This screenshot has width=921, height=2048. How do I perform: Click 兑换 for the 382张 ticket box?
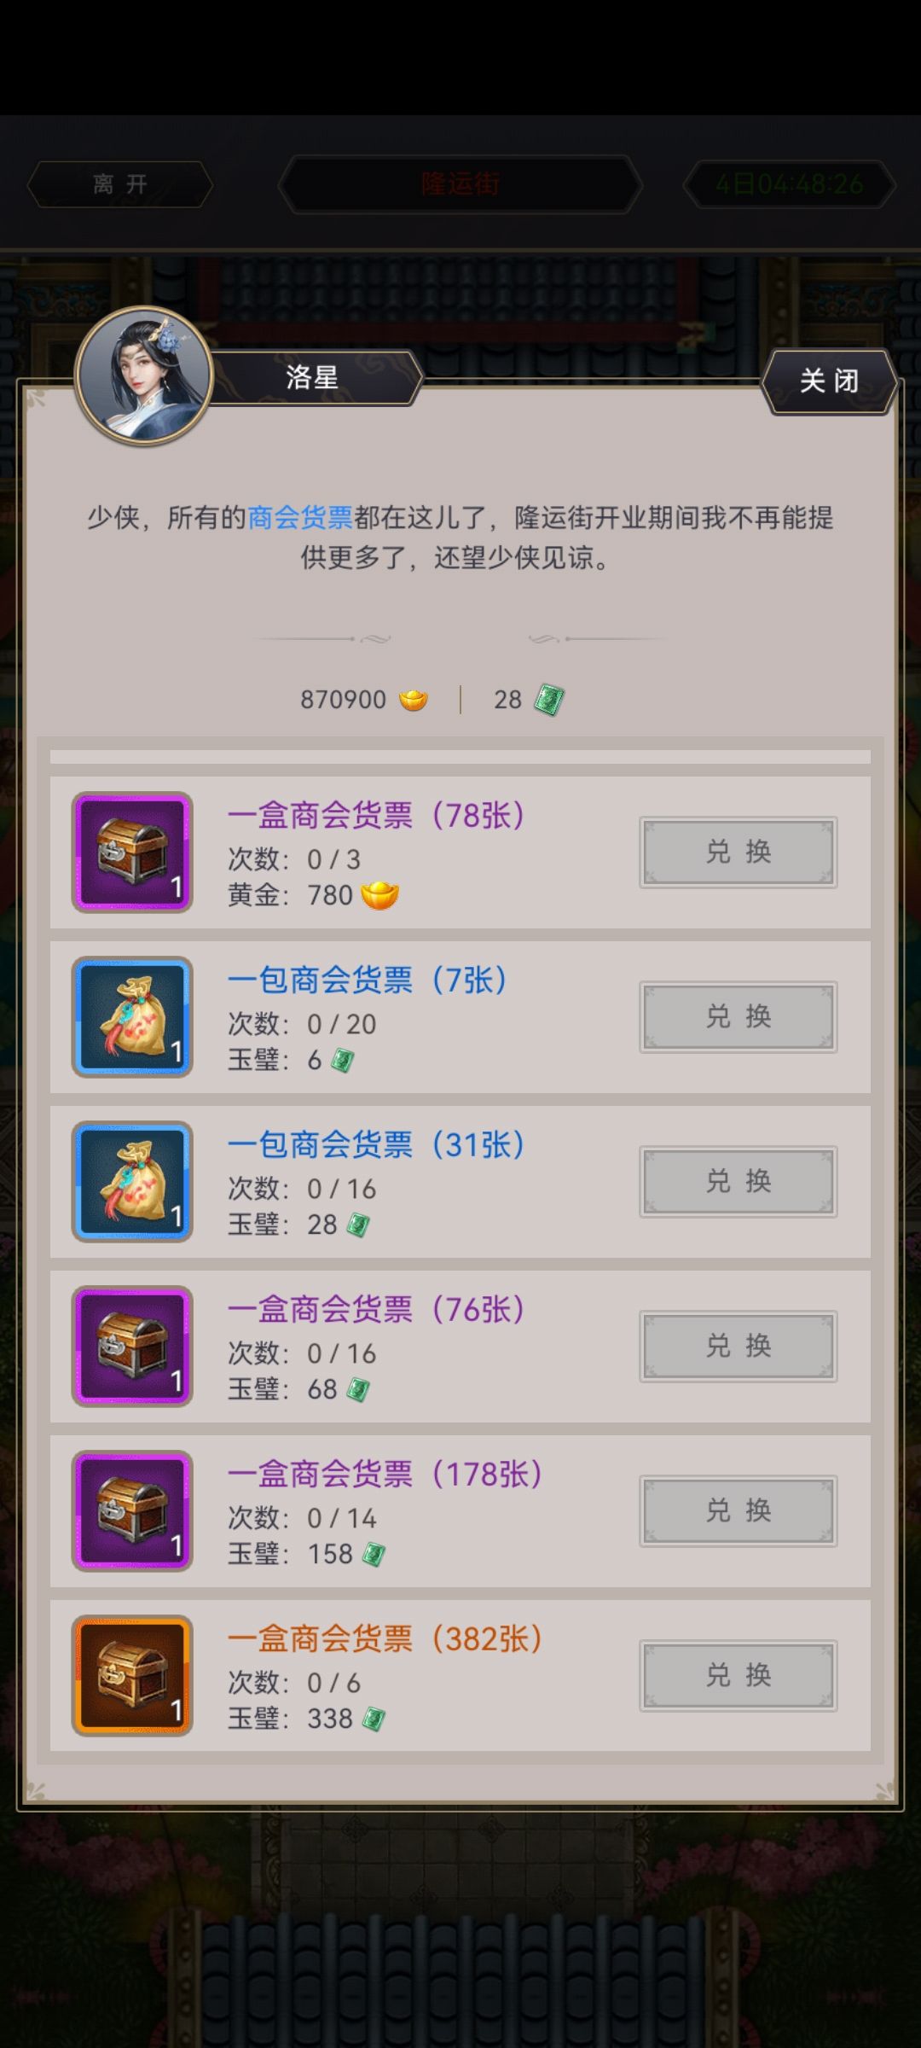coord(739,1676)
